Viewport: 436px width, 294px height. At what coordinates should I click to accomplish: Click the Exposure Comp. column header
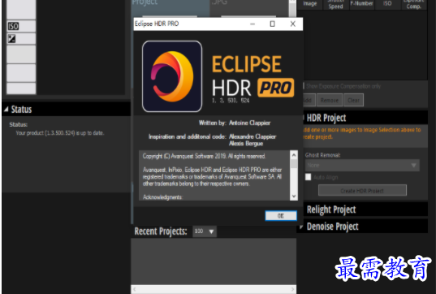coord(413,4)
